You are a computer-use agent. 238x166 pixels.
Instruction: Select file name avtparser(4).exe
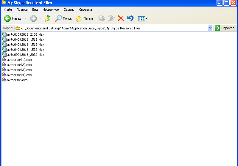point(19,75)
